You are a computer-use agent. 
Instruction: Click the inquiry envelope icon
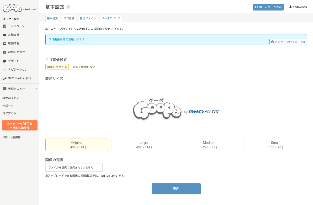pyautogui.click(x=4, y=52)
